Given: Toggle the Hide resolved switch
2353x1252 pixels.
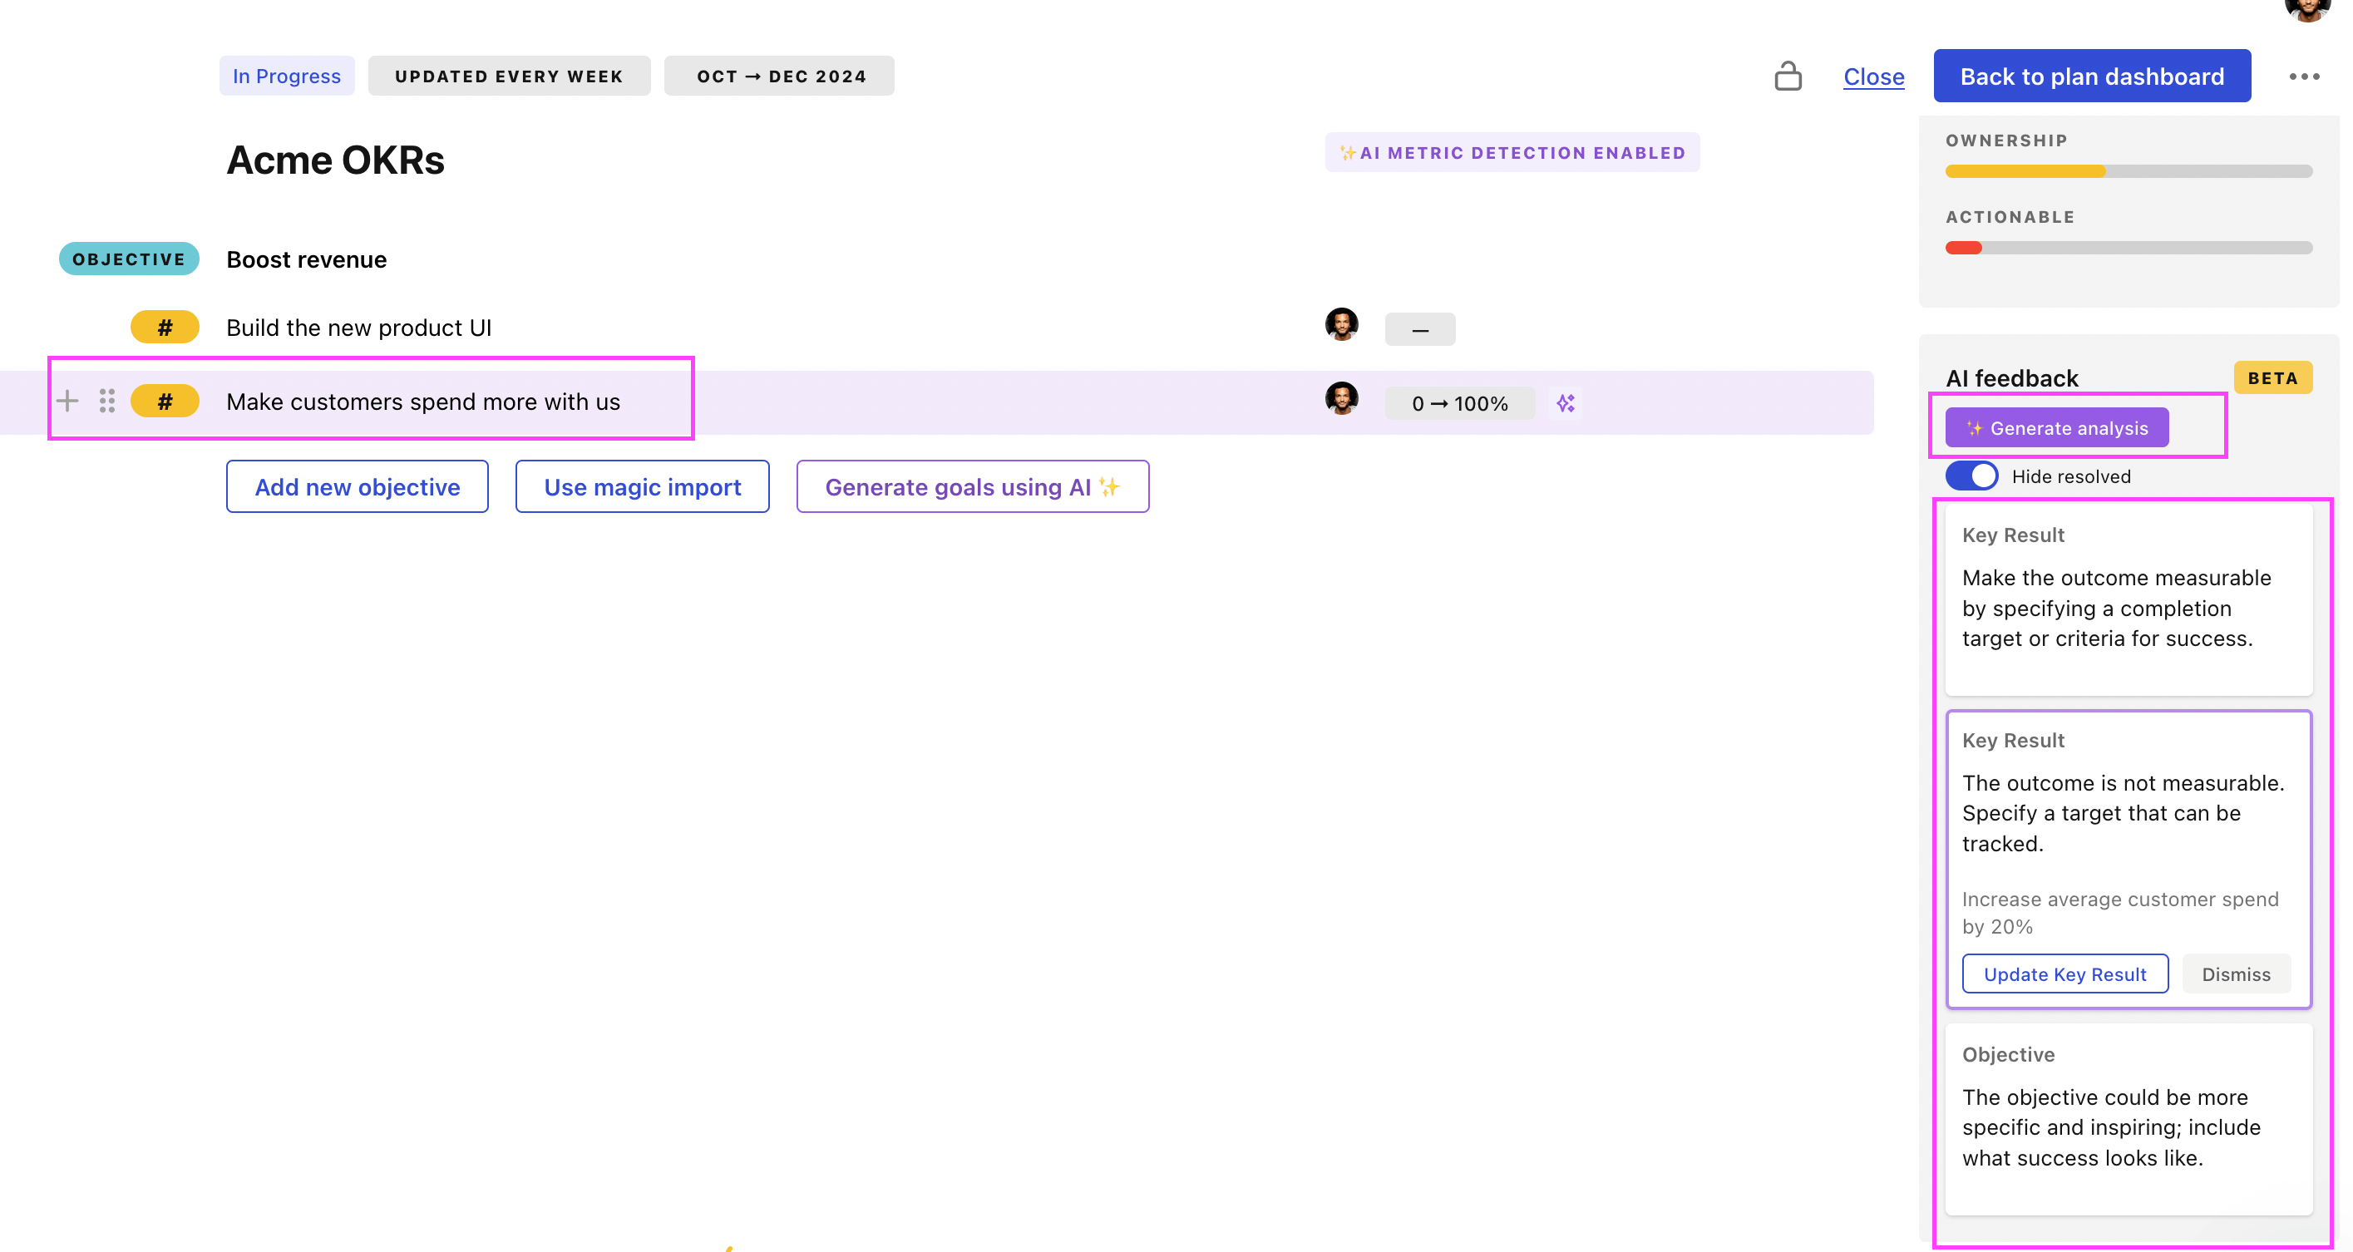Looking at the screenshot, I should 1971,476.
